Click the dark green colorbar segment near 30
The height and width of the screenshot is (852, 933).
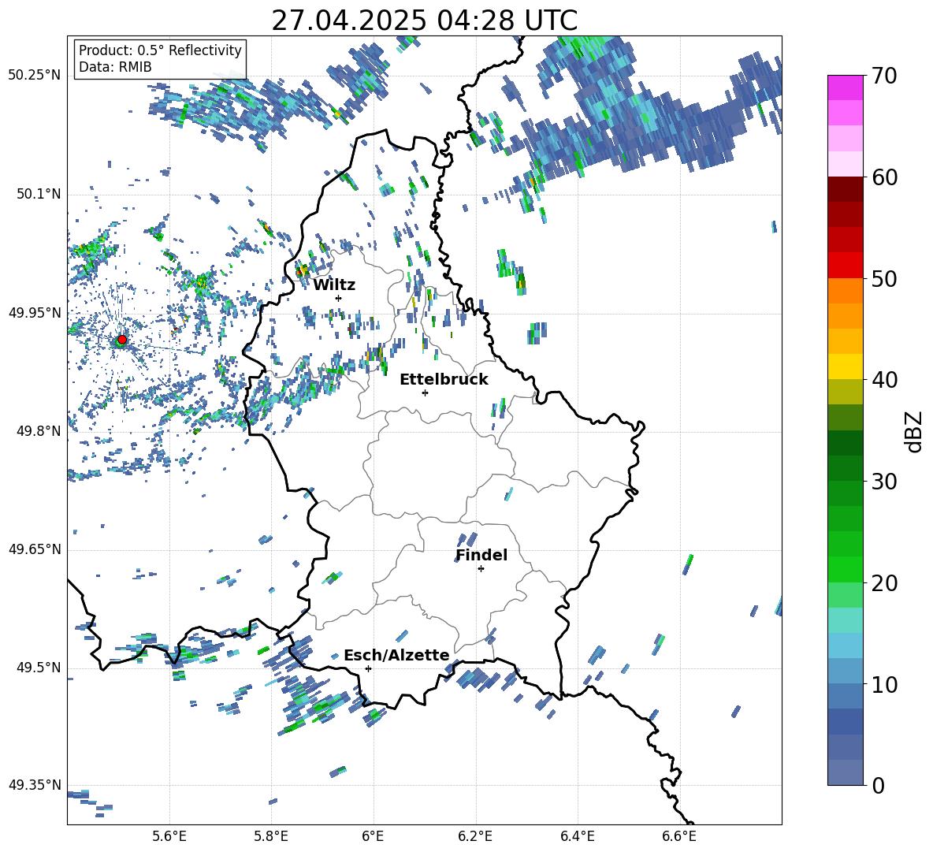845,467
